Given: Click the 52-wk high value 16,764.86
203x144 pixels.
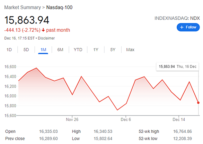Looking at the screenshot, I should [x=183, y=131].
